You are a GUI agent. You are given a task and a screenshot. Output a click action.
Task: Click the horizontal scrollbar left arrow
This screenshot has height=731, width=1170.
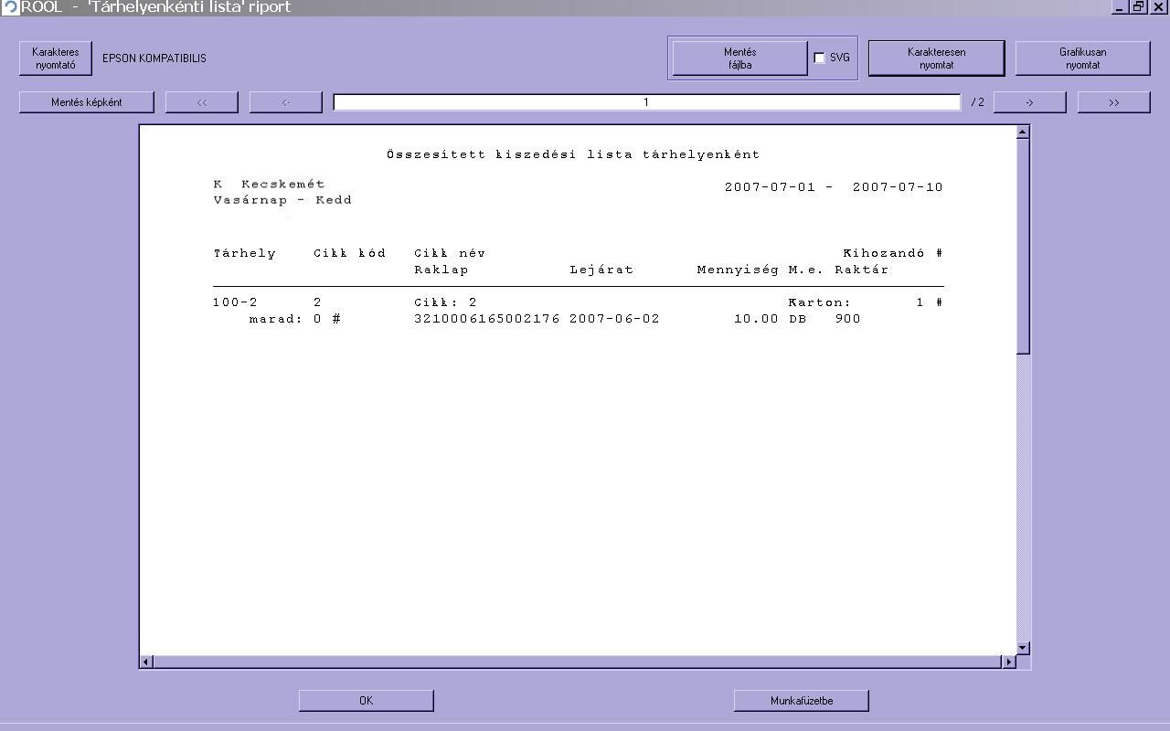click(146, 662)
